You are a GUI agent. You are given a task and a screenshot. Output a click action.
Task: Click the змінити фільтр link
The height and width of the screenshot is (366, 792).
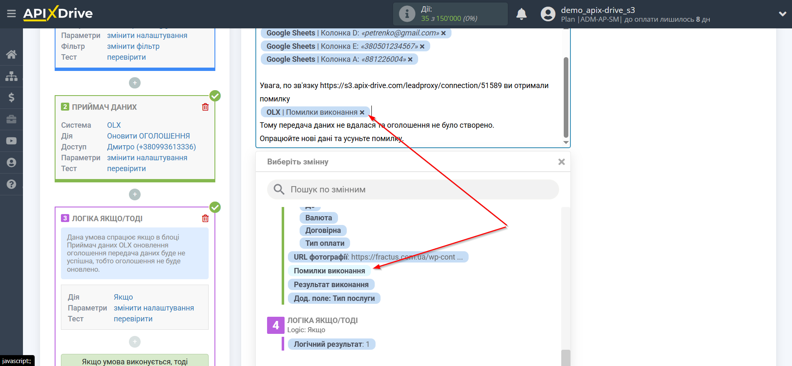pos(133,46)
